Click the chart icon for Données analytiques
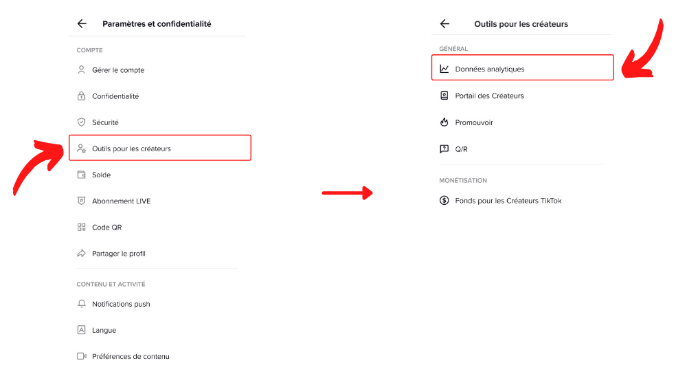Screen dimensions: 687x385 point(444,69)
